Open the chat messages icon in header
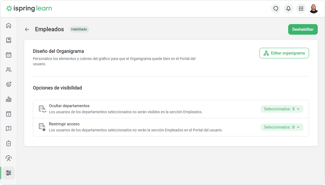 coord(276,9)
